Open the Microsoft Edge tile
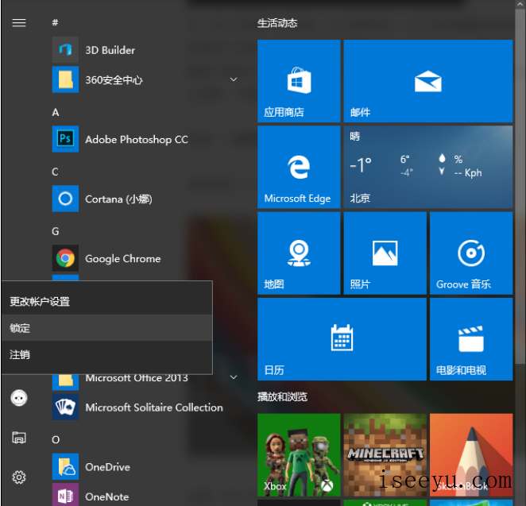The image size is (526, 506). coord(299,167)
